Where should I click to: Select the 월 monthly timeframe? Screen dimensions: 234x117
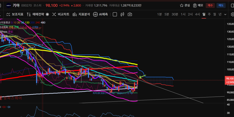[x=215, y=14]
